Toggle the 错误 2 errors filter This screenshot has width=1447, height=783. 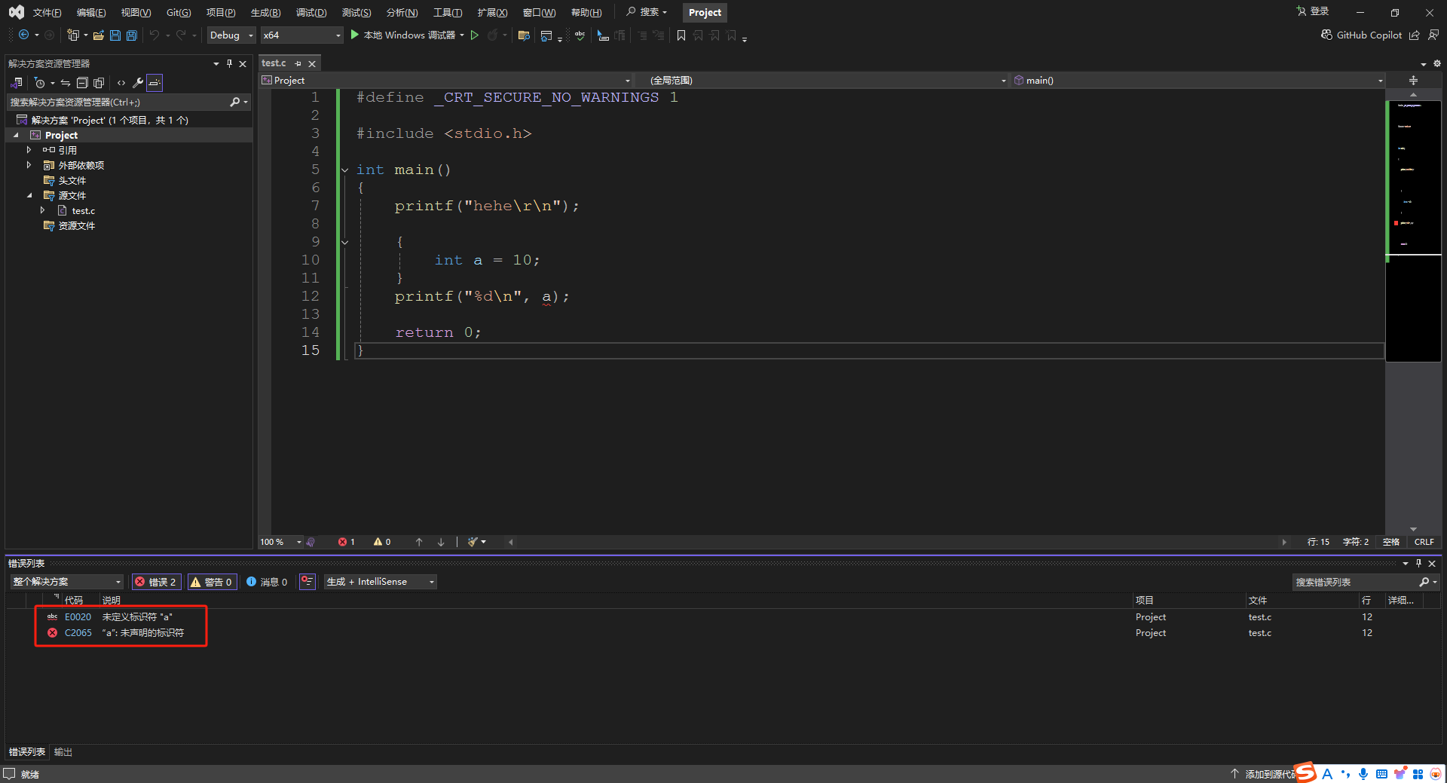coord(156,582)
